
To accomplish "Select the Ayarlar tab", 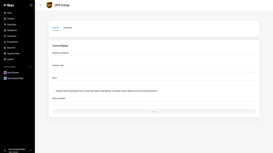I will 55,28.
